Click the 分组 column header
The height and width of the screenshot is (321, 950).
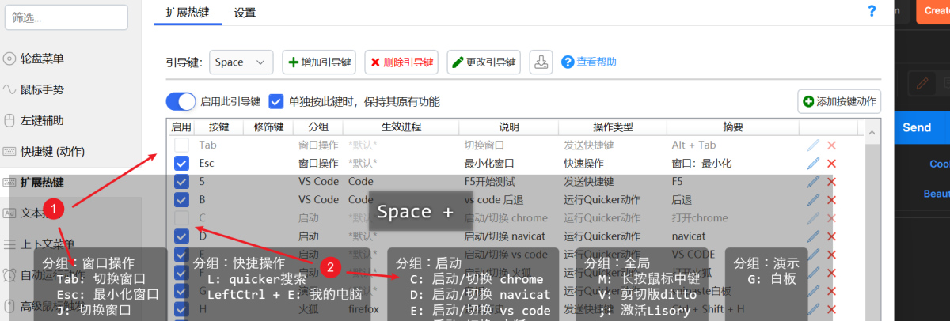pos(319,127)
